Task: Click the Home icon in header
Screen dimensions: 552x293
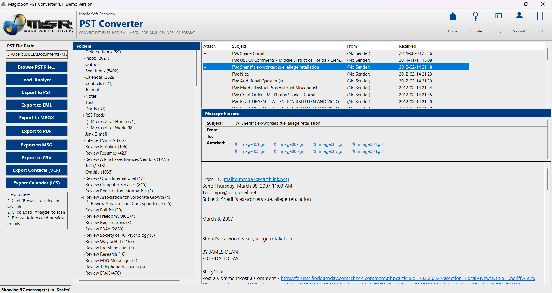Action: [453, 16]
